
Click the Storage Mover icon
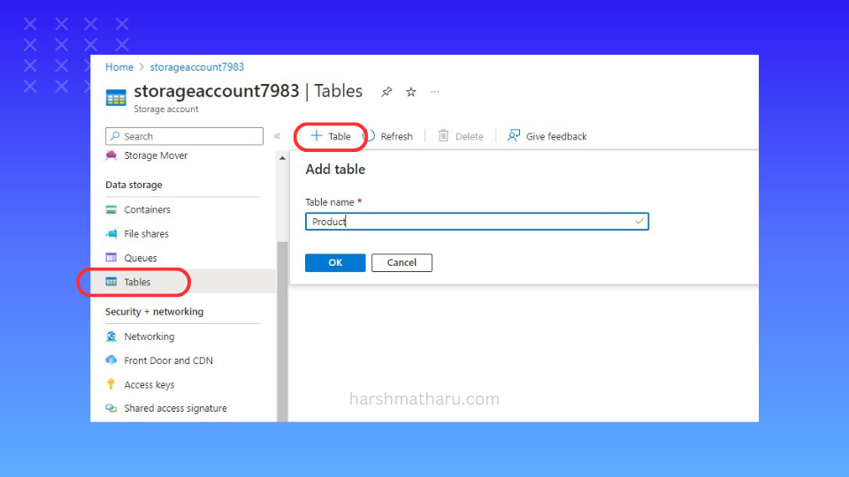point(111,155)
